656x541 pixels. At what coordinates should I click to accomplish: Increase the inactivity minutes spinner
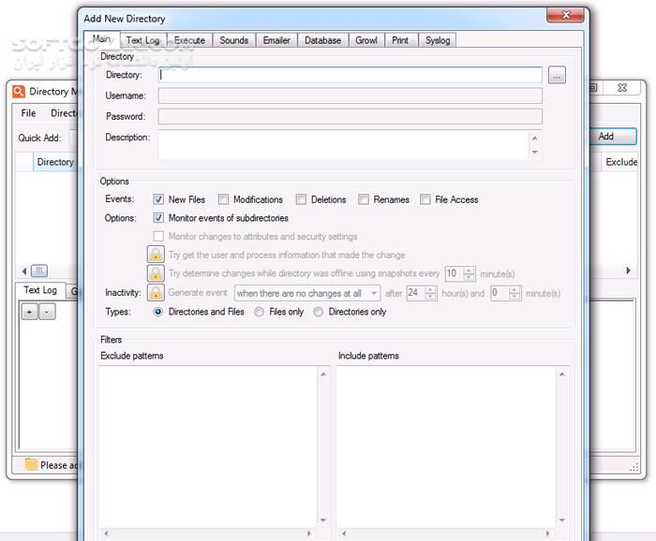[x=515, y=289]
